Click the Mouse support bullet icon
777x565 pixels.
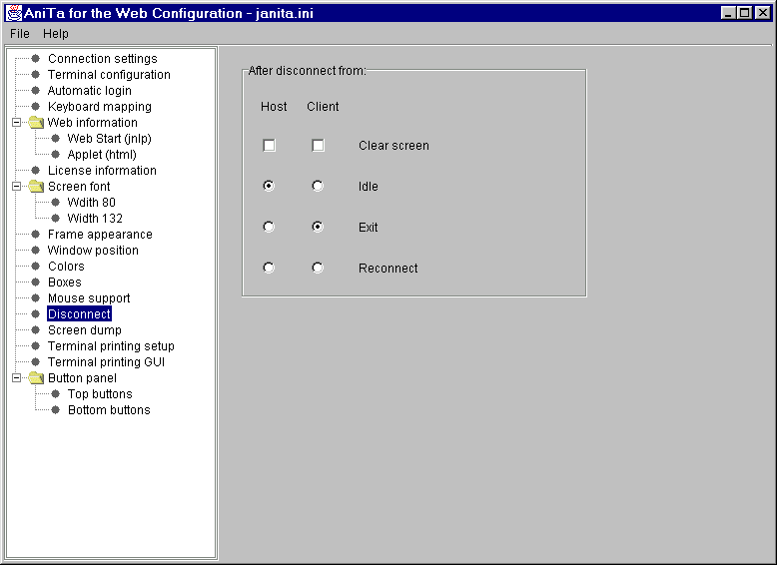click(x=36, y=298)
